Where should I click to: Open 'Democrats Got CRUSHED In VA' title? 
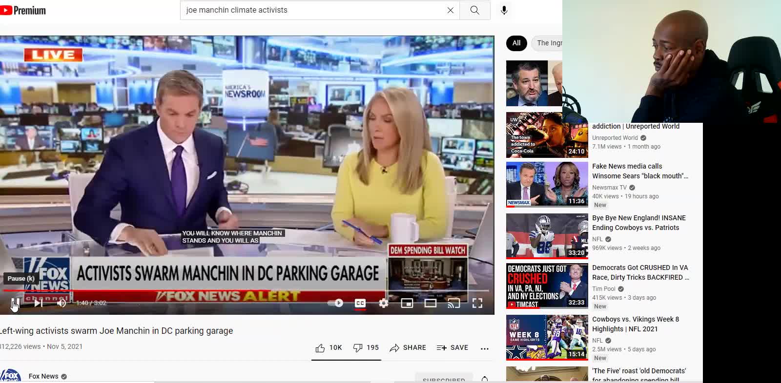tap(640, 272)
